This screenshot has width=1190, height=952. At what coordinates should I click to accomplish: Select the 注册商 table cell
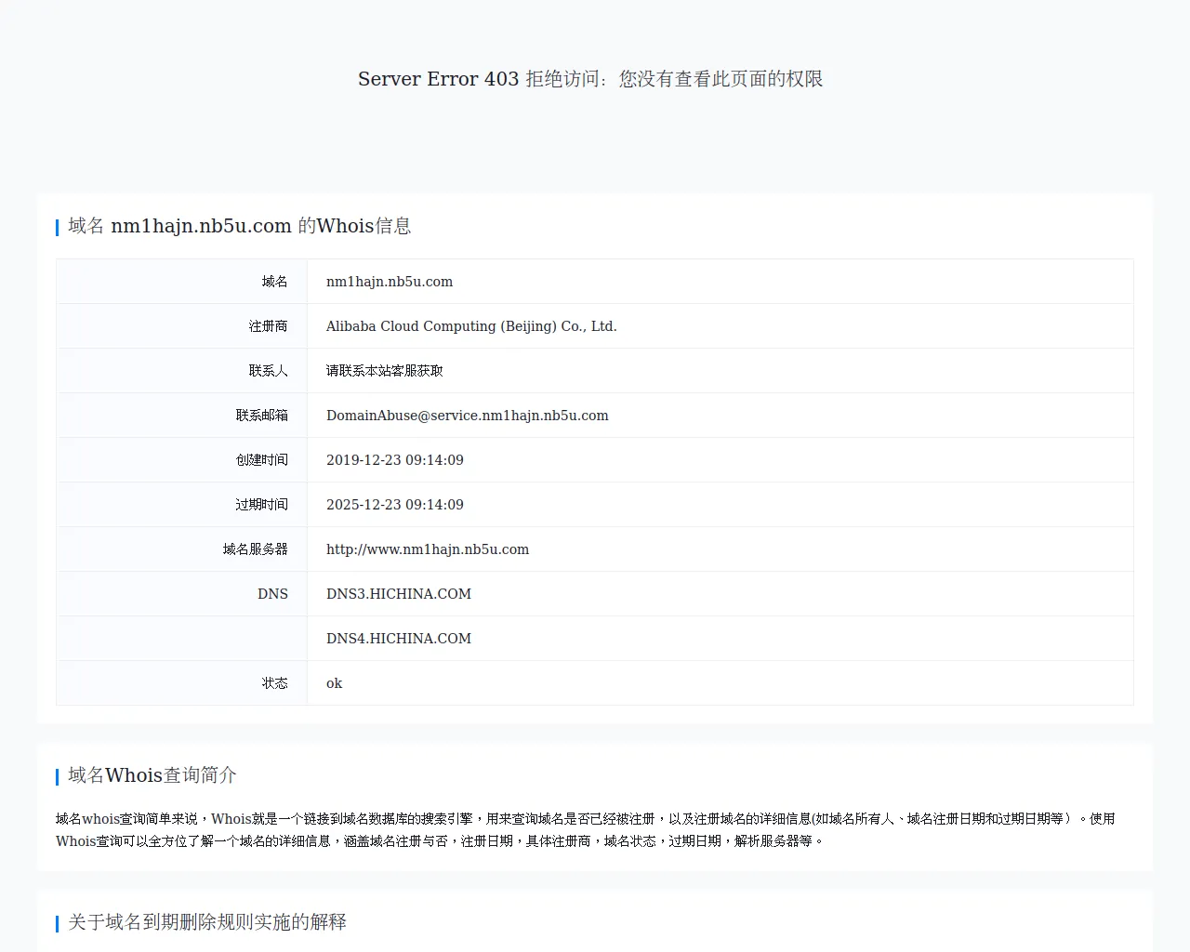coord(269,325)
